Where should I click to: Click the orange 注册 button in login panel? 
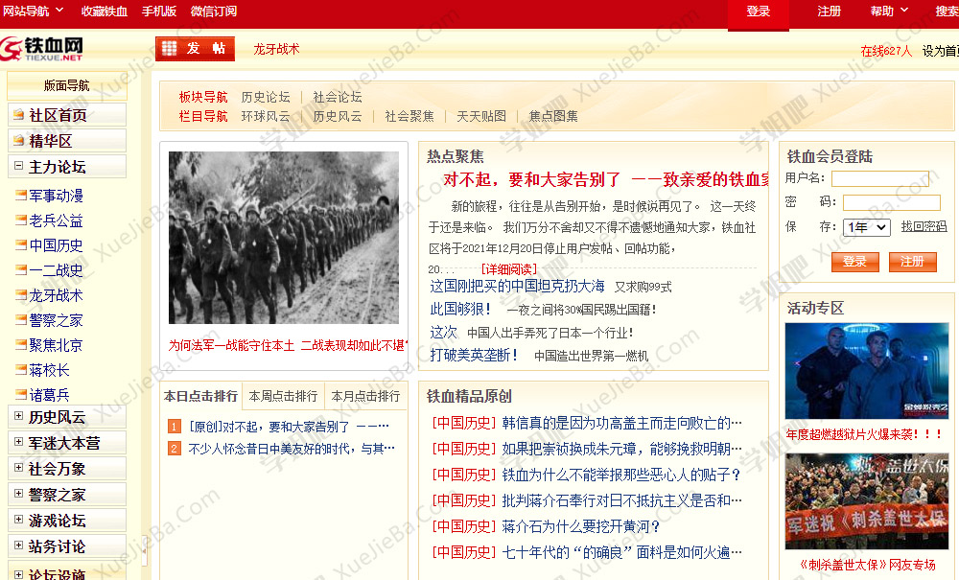tap(912, 262)
